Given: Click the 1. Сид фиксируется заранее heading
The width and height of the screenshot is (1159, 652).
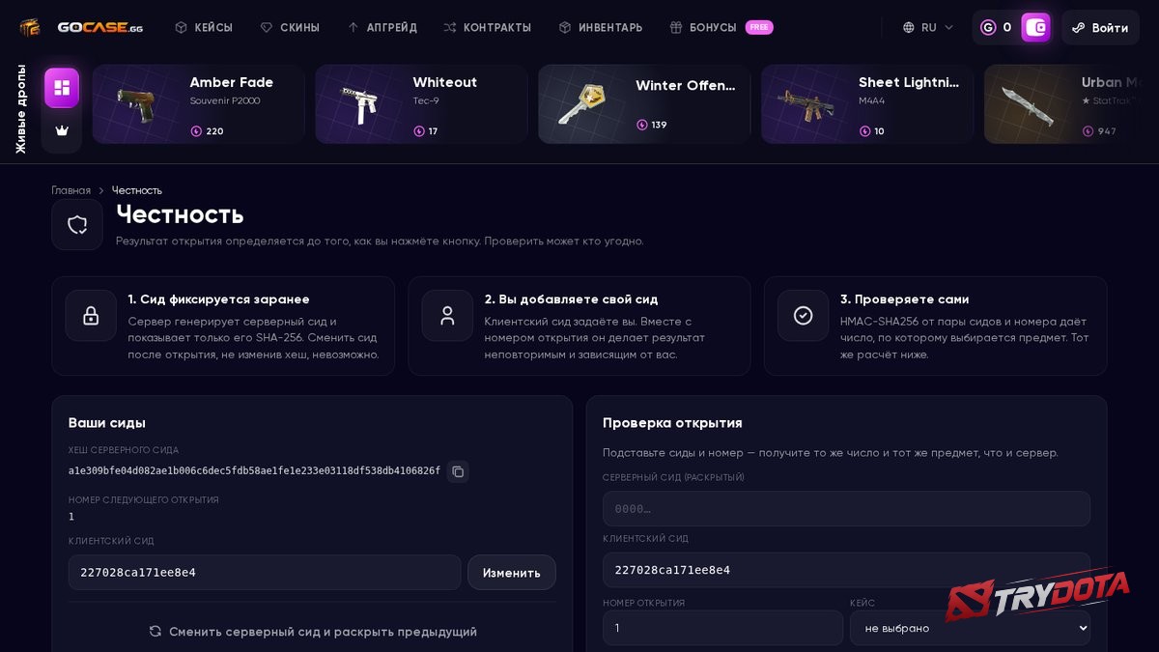Looking at the screenshot, I should click(219, 299).
